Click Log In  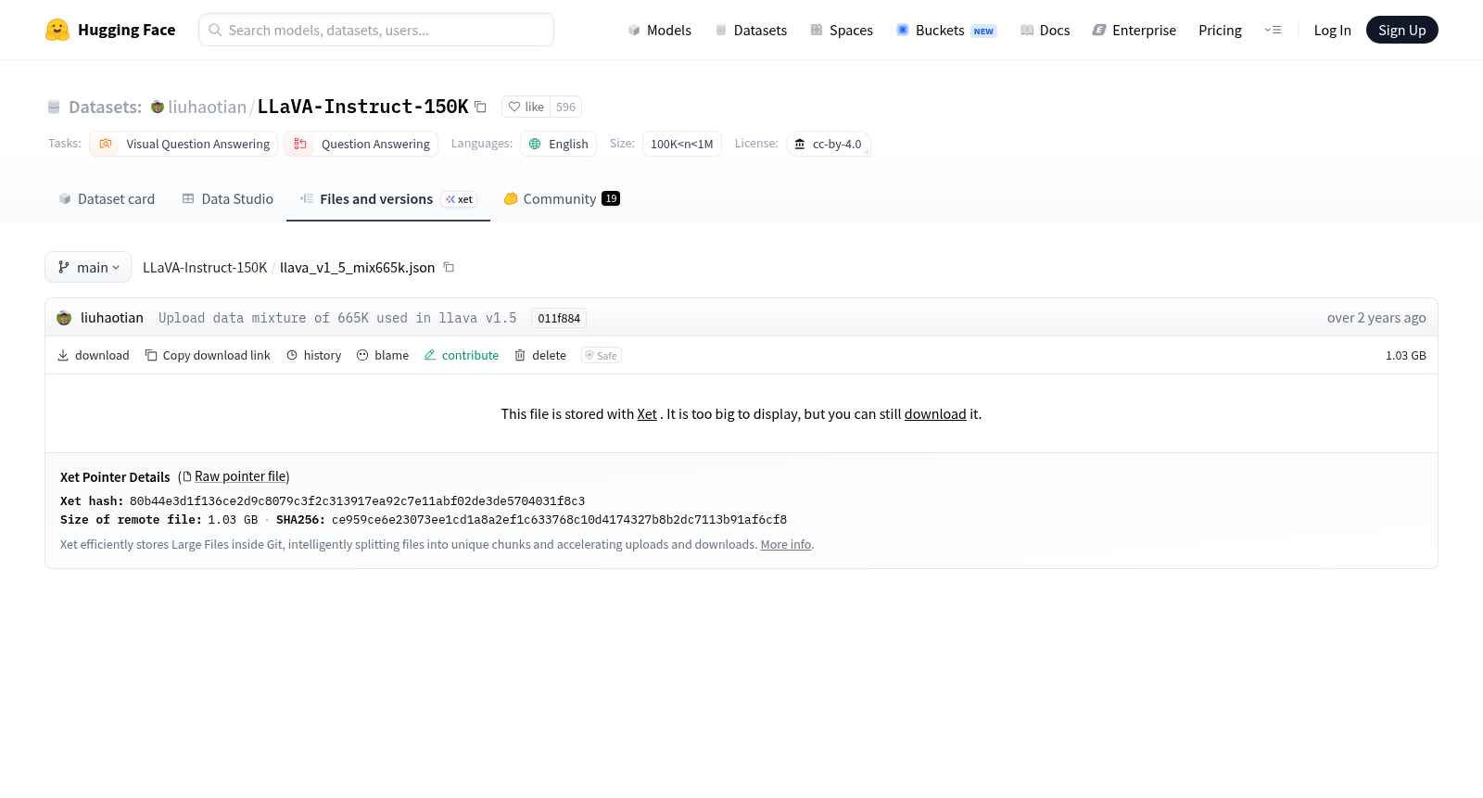[x=1332, y=30]
